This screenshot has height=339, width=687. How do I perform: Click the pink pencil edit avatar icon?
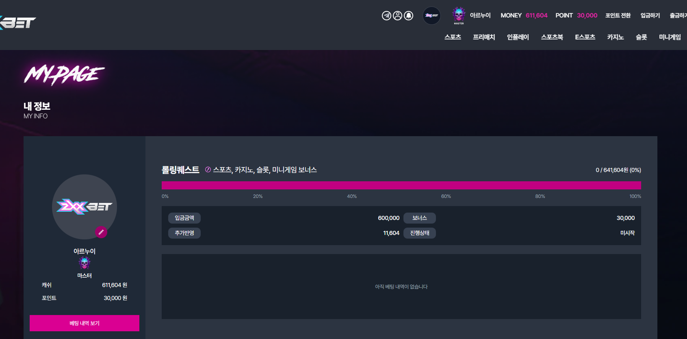pos(101,232)
